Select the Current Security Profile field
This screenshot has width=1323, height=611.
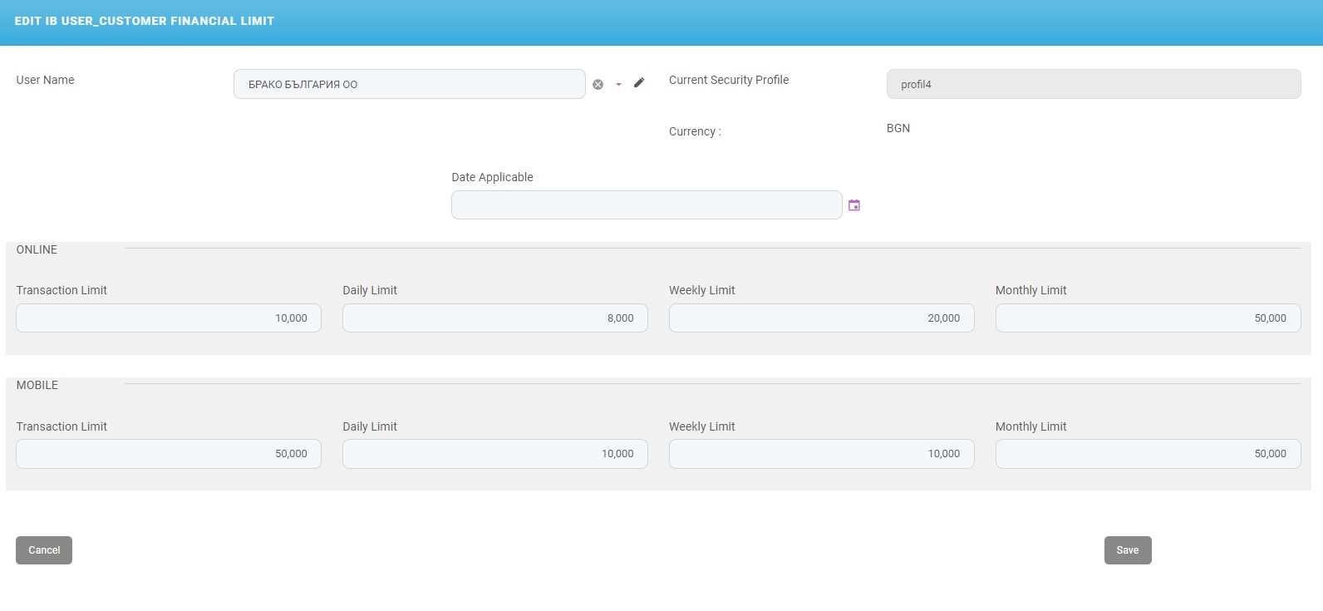coord(1093,84)
